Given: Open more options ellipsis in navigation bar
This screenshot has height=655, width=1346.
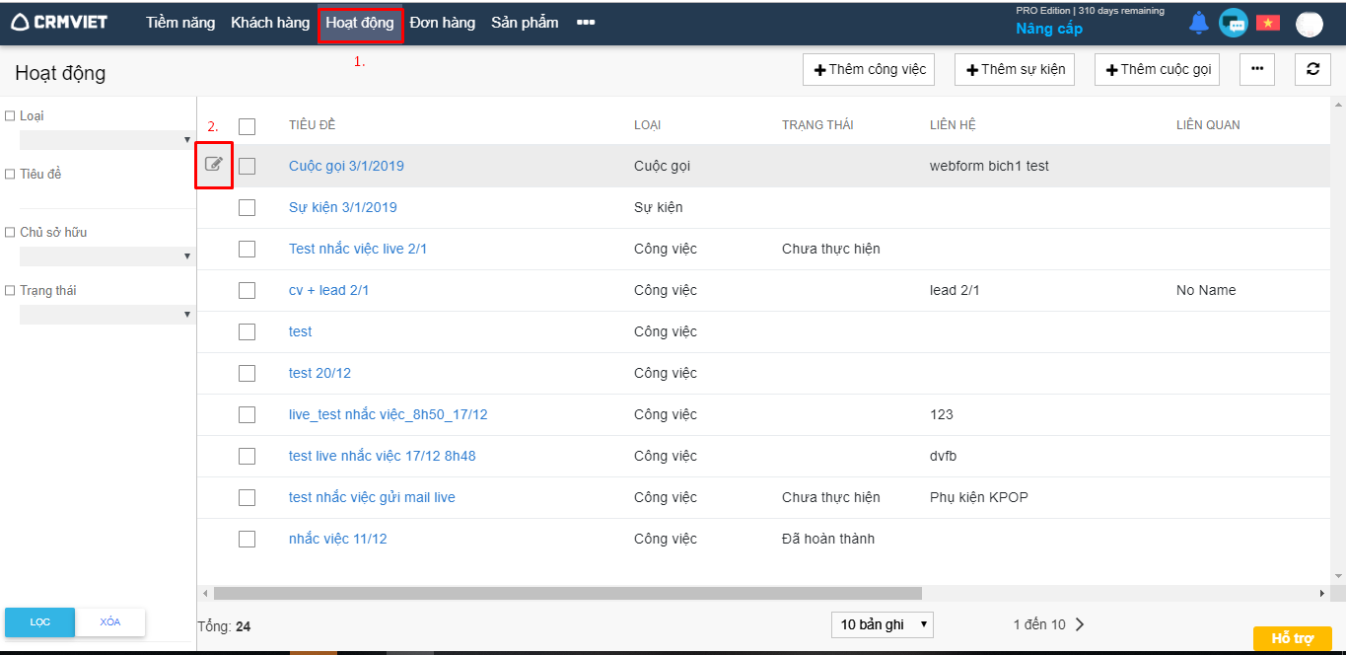Looking at the screenshot, I should coord(586,23).
